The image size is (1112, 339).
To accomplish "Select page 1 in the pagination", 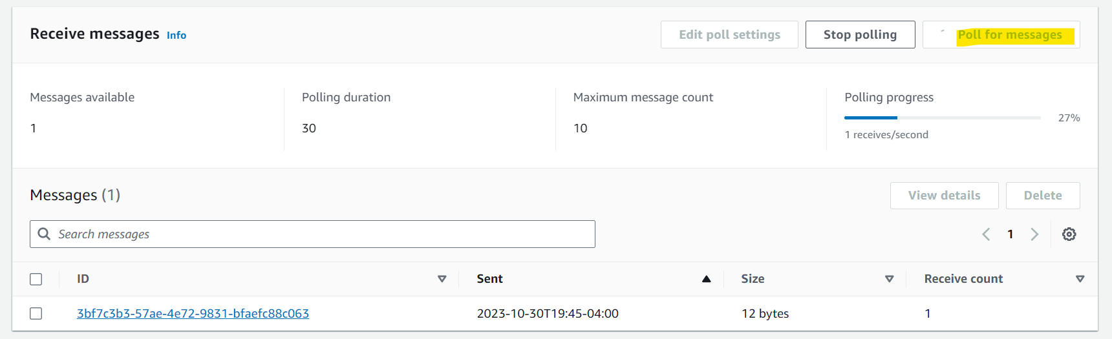I will [x=1010, y=234].
